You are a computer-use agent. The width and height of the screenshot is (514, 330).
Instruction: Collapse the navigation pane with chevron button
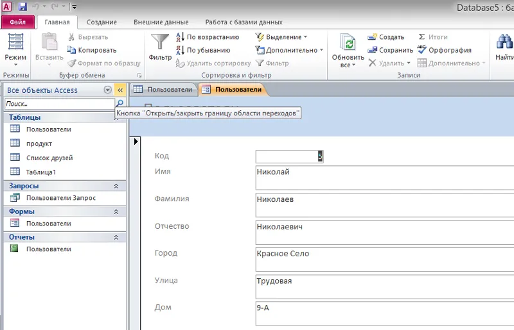[120, 90]
